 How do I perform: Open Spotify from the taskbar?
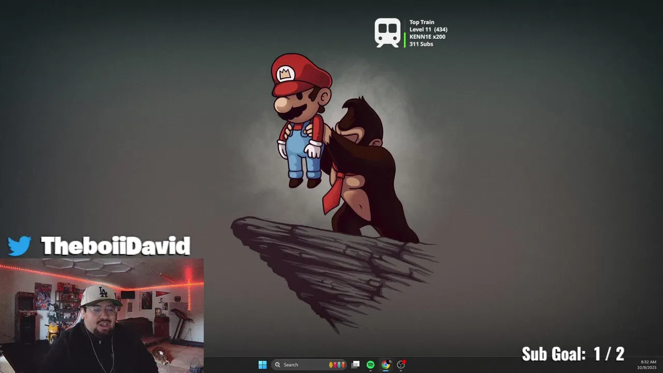(370, 365)
